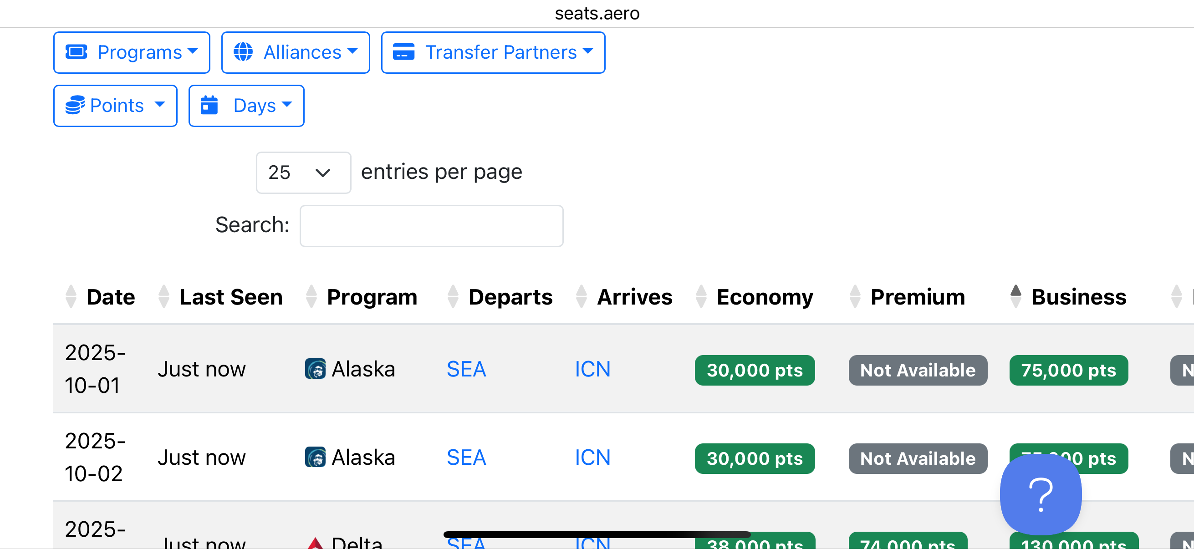Sort table by Date column arrows
The height and width of the screenshot is (549, 1194).
(x=71, y=296)
